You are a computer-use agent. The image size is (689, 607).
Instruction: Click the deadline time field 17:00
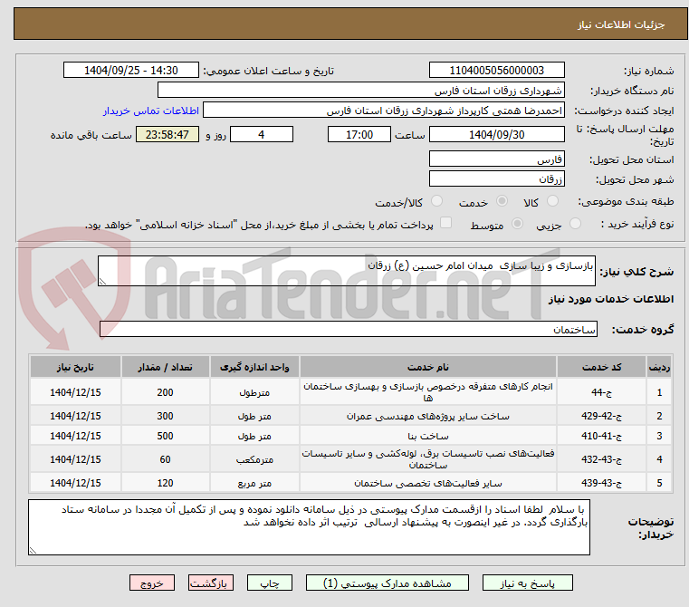point(359,134)
